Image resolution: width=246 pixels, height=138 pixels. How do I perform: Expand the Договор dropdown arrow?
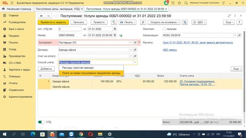click(131, 50)
